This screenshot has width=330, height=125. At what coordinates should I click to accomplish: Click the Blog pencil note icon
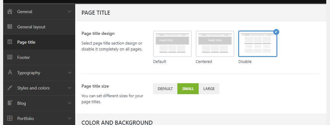click(10, 103)
